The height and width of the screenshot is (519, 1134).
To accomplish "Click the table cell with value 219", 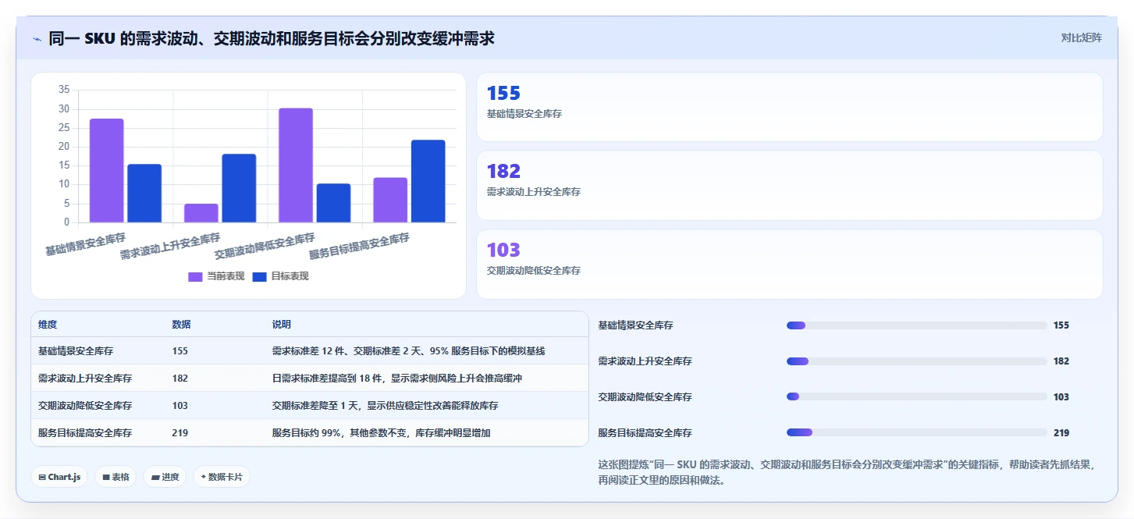I will [180, 433].
